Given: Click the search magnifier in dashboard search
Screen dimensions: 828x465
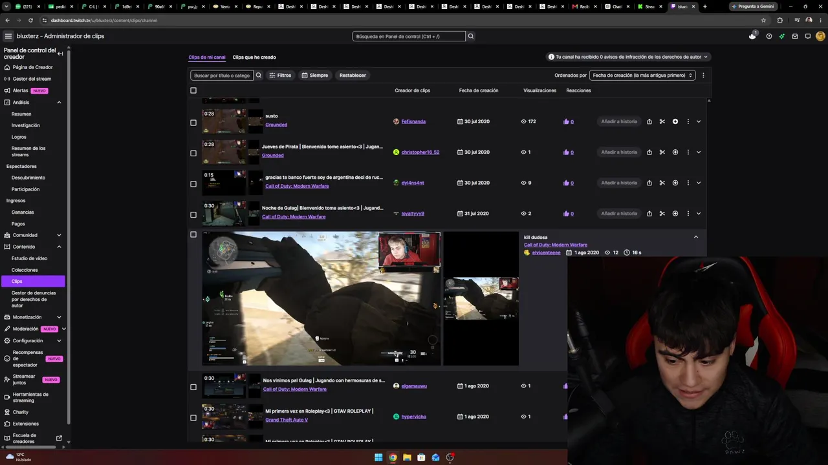Looking at the screenshot, I should point(471,36).
